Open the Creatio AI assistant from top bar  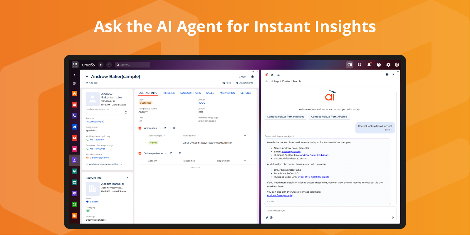pyautogui.click(x=350, y=65)
